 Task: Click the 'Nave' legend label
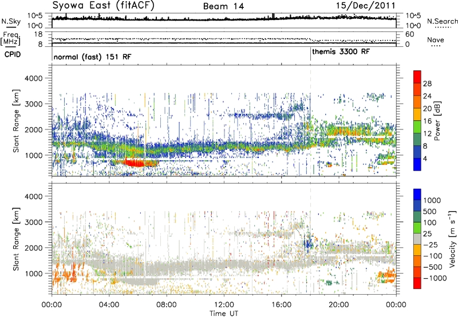click(436, 39)
